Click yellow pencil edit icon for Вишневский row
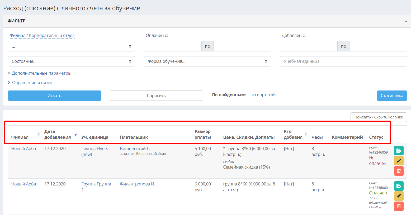The height and width of the screenshot is (215, 411). tap(399, 161)
